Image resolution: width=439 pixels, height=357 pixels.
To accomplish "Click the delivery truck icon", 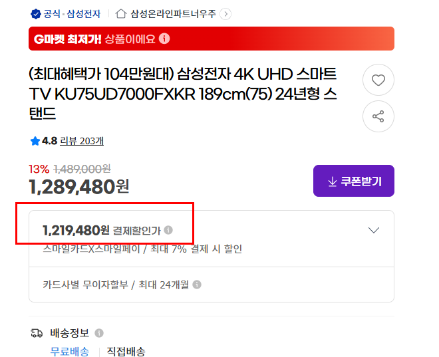I will pyautogui.click(x=37, y=332).
